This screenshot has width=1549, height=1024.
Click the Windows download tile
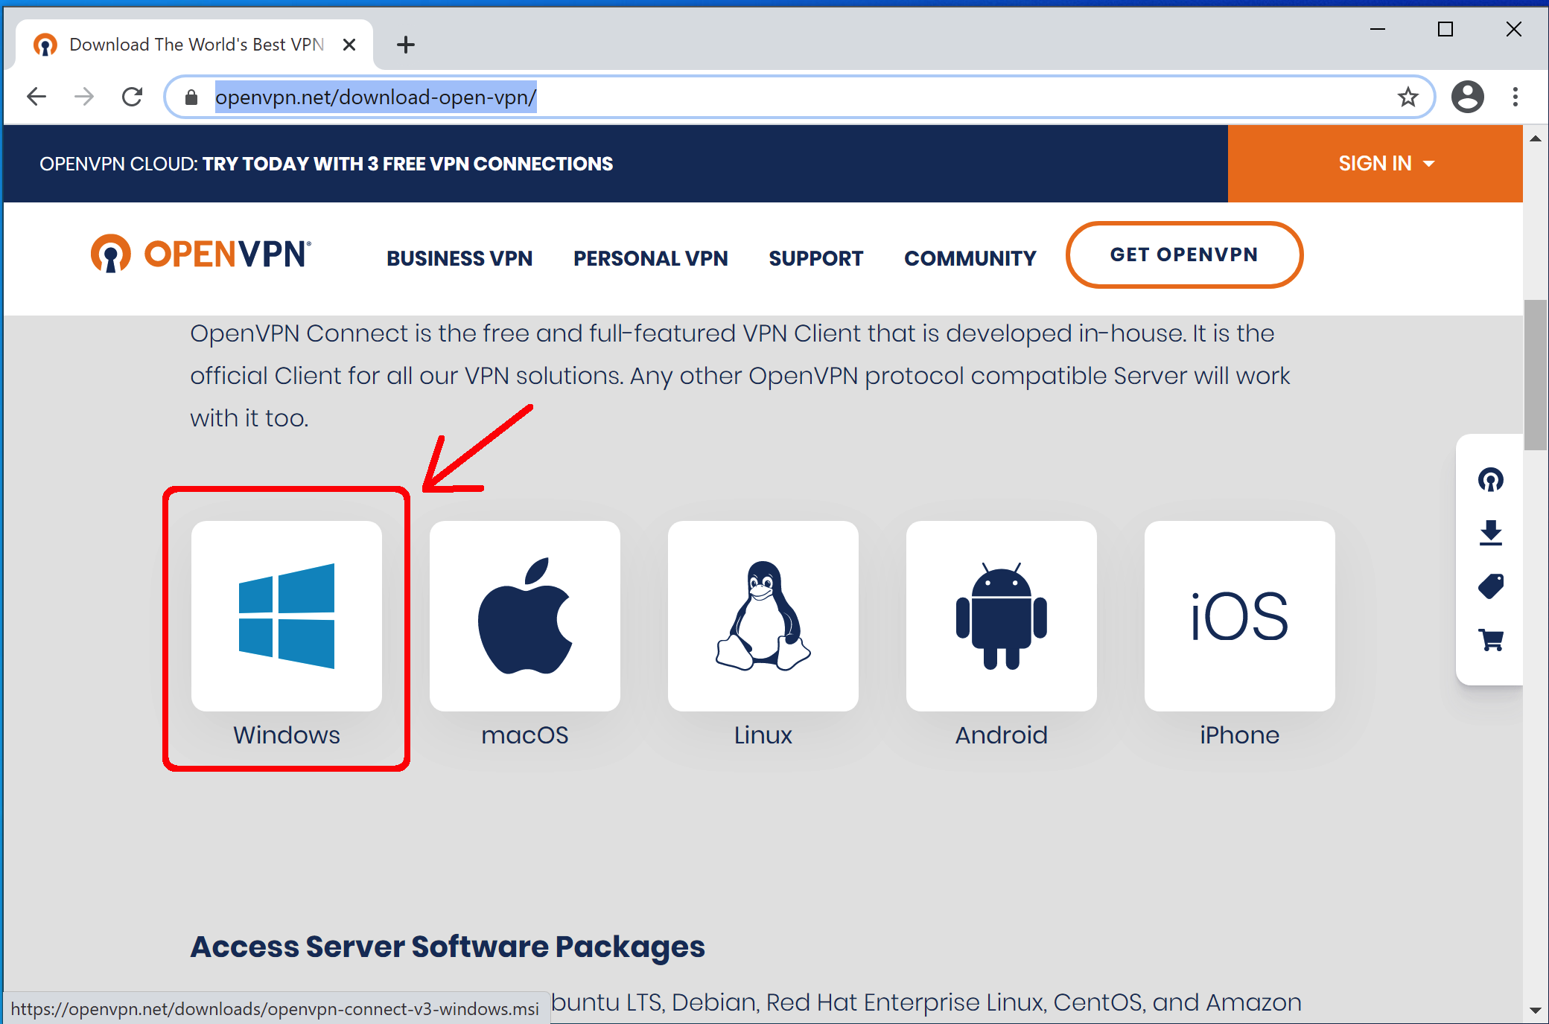coord(287,615)
